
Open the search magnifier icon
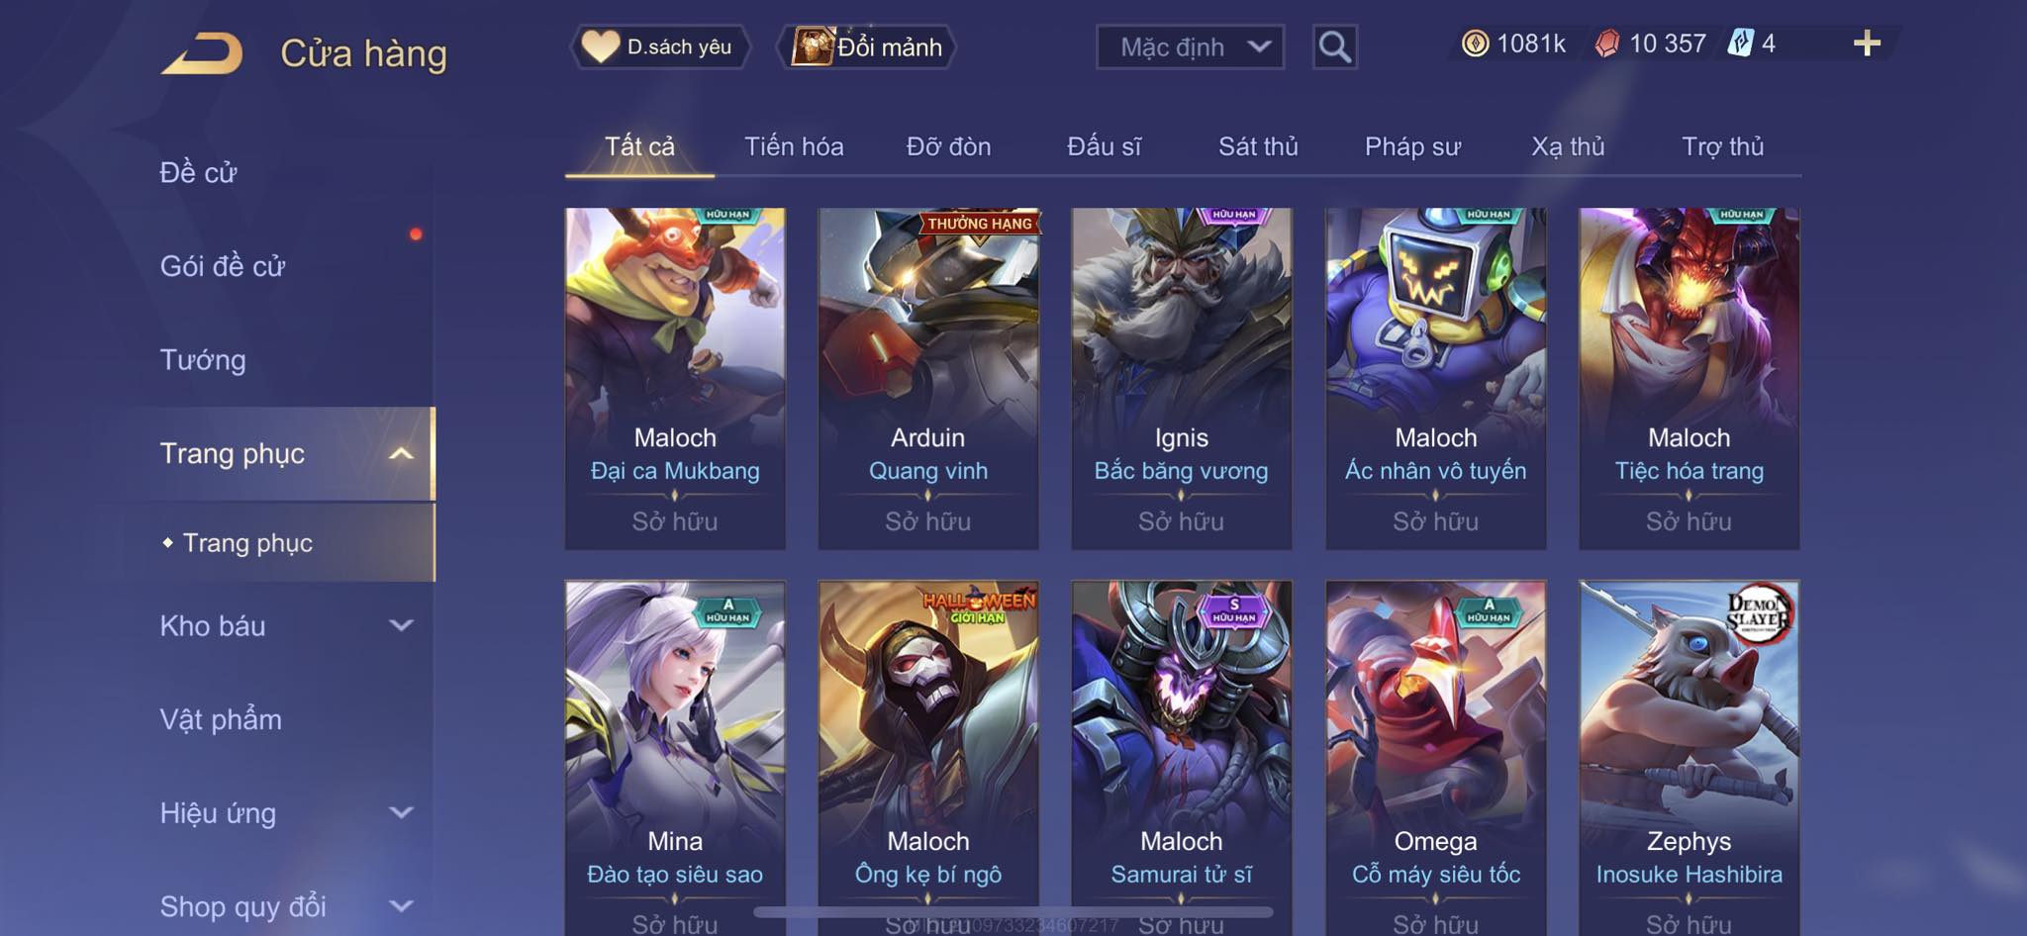point(1334,47)
